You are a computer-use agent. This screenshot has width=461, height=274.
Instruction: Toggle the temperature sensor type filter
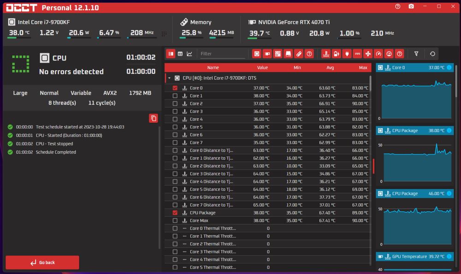tap(326, 54)
